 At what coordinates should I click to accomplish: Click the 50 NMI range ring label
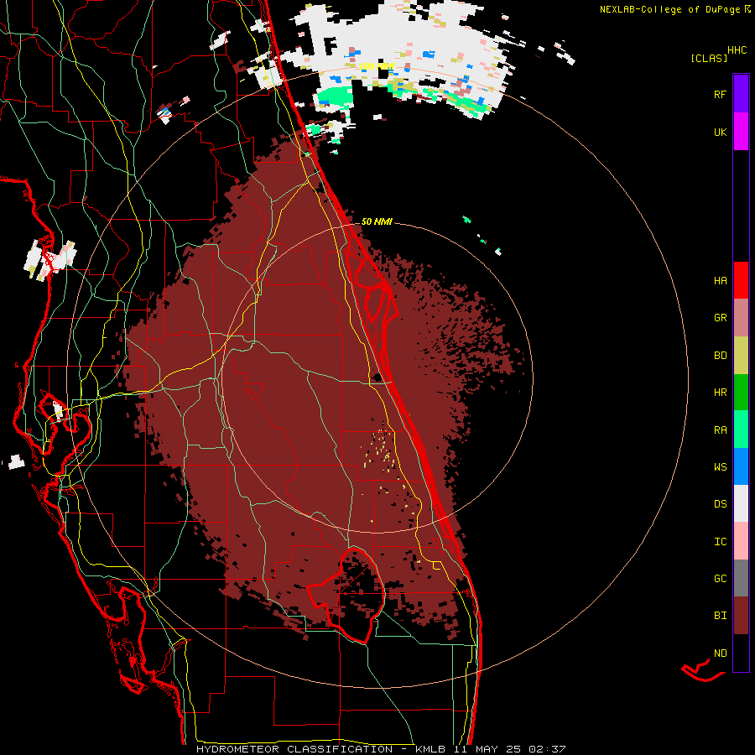(x=377, y=221)
